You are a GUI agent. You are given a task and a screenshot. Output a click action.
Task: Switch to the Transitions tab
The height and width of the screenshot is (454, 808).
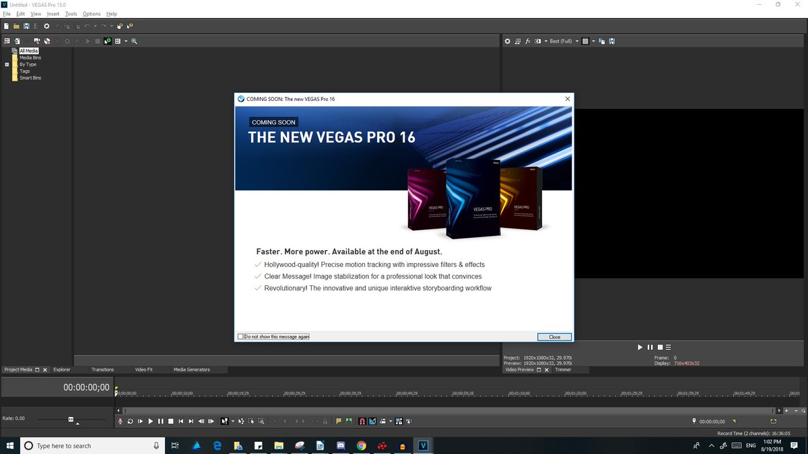[x=103, y=369]
